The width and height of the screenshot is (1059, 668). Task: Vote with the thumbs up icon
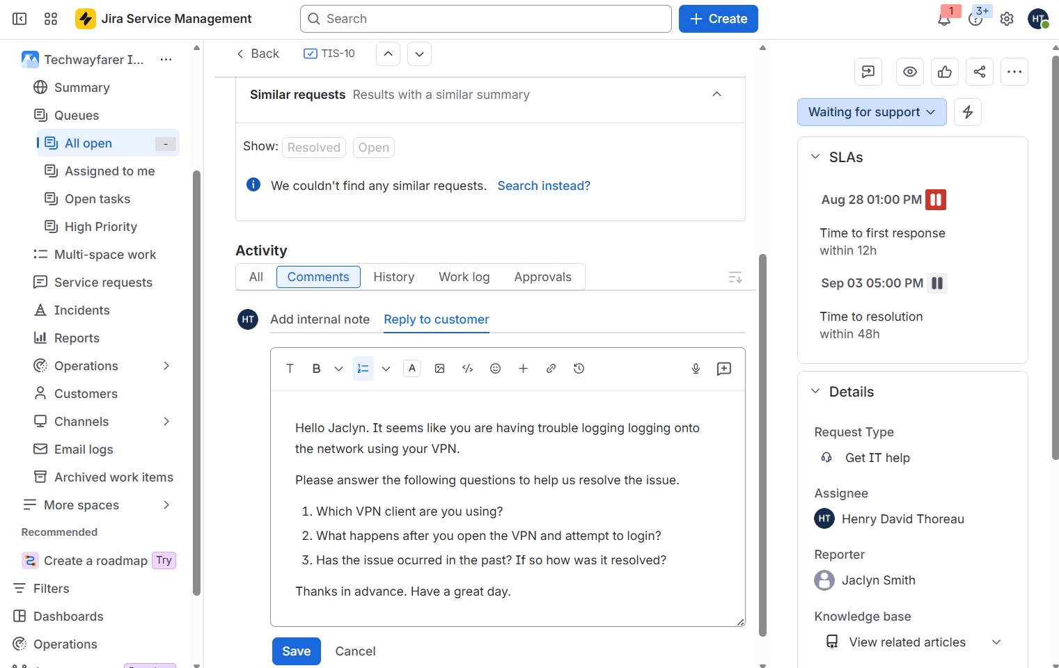click(945, 72)
